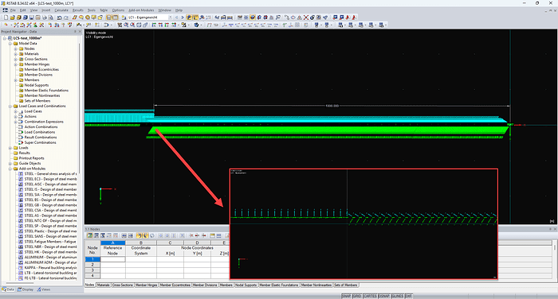Toggle the highlighted navigator panel button
This screenshot has height=299, width=558.
109,17
